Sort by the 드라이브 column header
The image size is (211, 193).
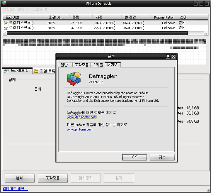click(24, 17)
